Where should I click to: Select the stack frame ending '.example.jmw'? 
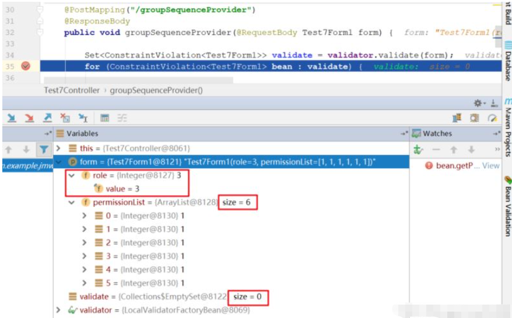(x=28, y=165)
